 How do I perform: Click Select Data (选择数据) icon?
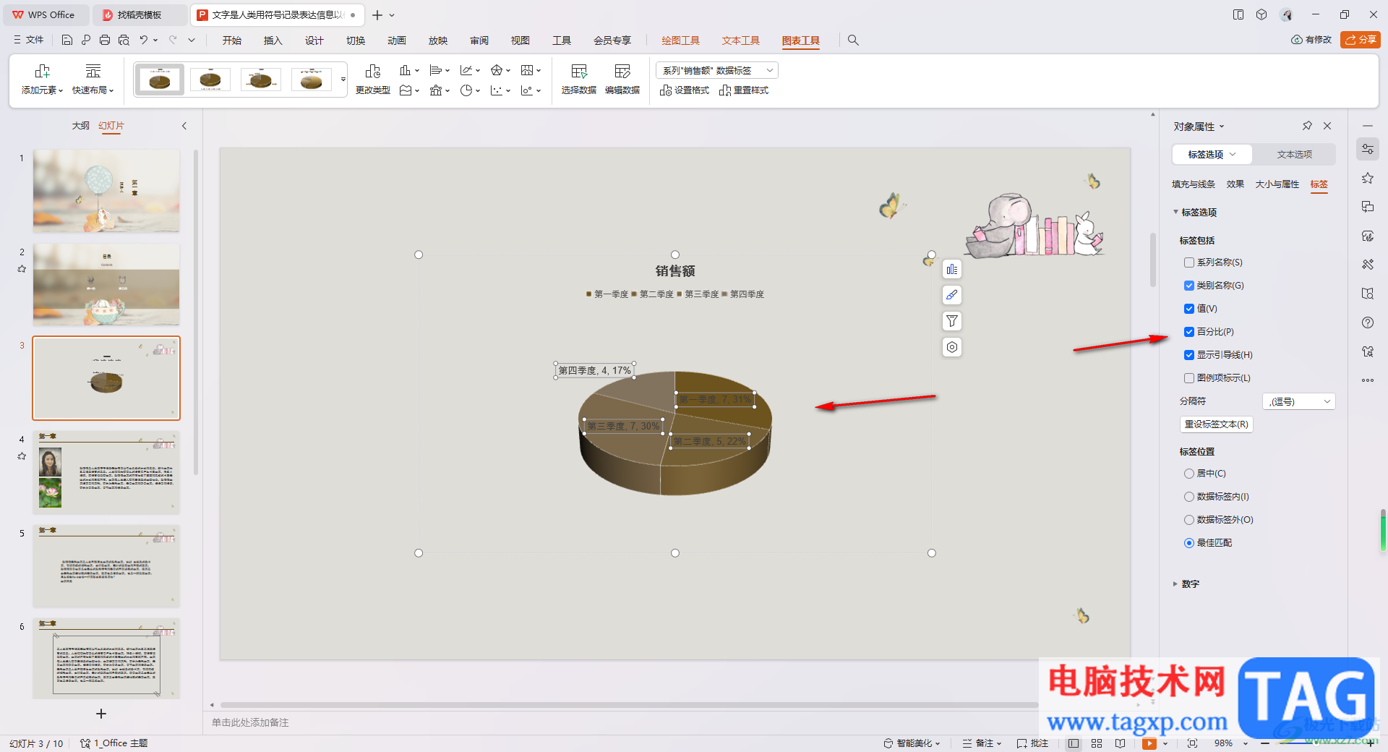(578, 80)
